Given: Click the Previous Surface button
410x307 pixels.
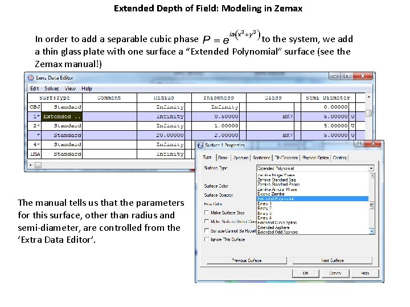Looking at the screenshot, I should tap(247, 260).
